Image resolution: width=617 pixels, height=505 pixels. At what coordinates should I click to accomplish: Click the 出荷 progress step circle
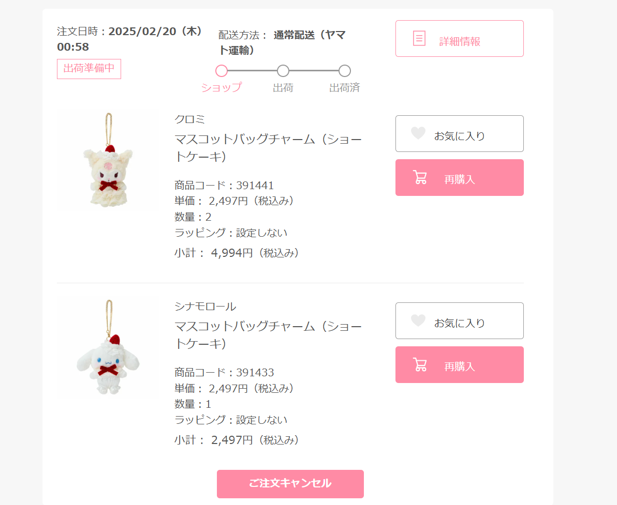pyautogui.click(x=283, y=71)
